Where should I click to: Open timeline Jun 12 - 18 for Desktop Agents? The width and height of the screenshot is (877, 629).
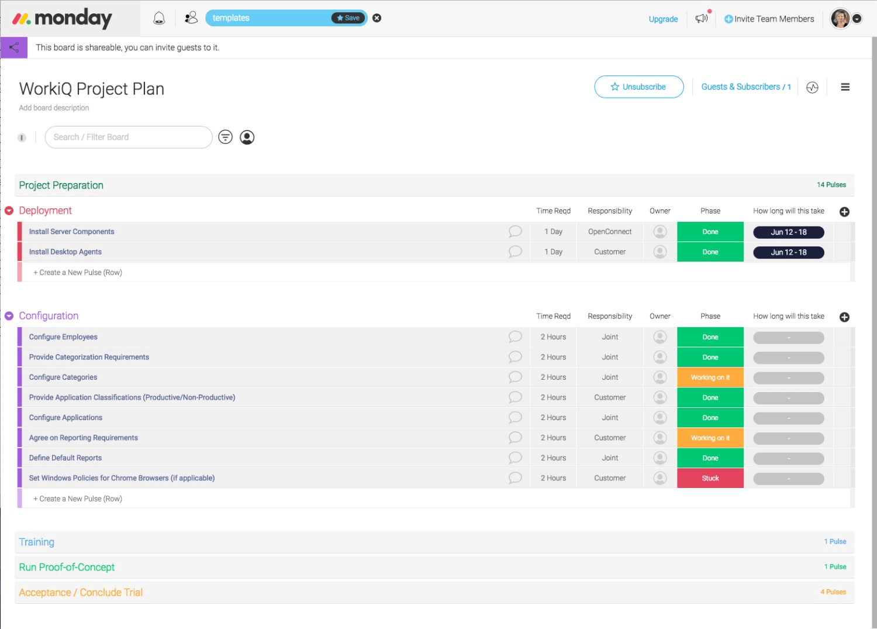pyautogui.click(x=789, y=252)
